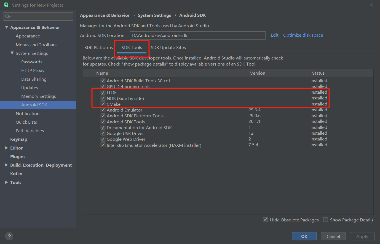Sort table by Name column header
The width and height of the screenshot is (380, 244).
[170, 73]
